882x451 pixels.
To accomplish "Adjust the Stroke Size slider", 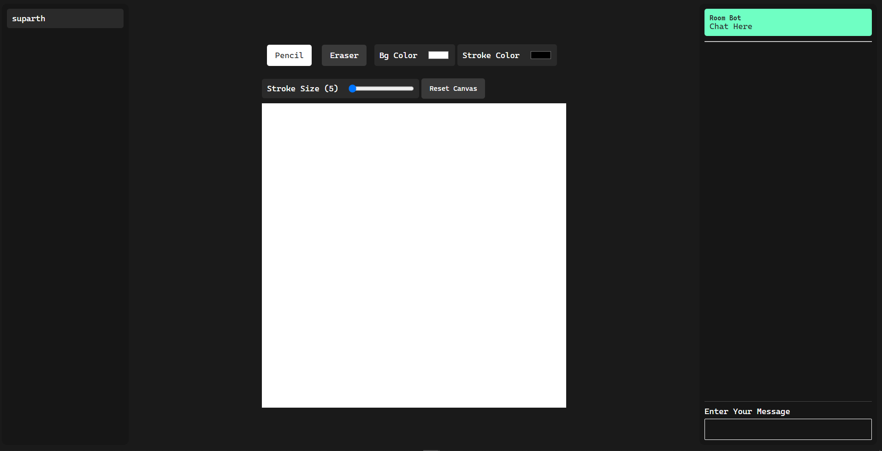I will [x=381, y=89].
